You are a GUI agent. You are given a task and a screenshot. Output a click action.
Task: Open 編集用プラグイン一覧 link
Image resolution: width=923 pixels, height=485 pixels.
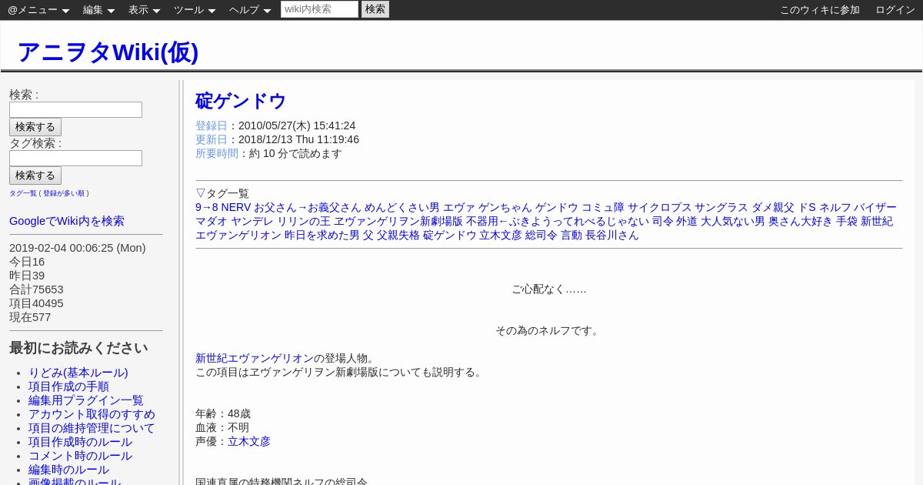(x=86, y=400)
